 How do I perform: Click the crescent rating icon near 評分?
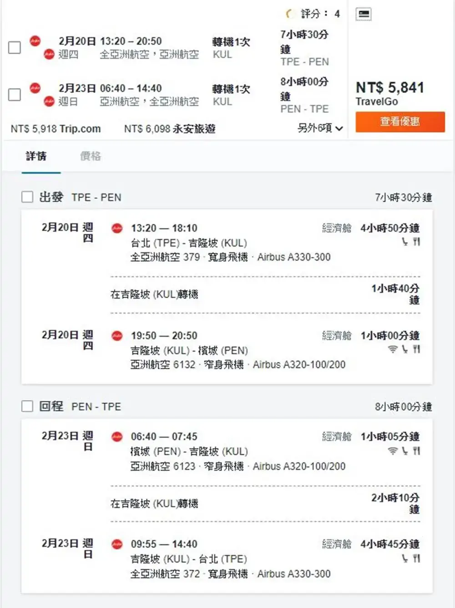pyautogui.click(x=289, y=14)
